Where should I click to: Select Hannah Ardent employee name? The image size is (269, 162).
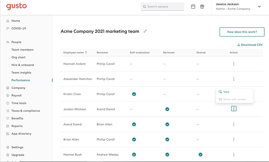point(74,64)
